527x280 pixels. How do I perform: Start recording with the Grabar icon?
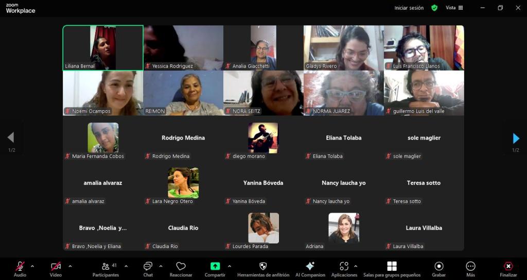[x=439, y=266]
